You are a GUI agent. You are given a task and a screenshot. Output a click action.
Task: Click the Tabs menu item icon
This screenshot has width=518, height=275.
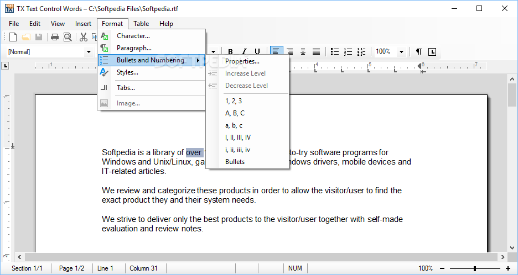coord(105,88)
